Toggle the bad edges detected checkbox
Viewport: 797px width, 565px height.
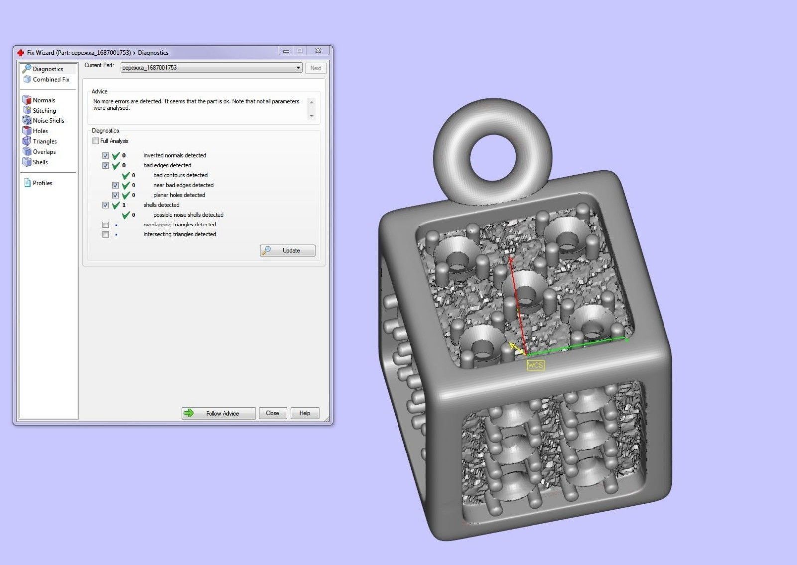(105, 166)
